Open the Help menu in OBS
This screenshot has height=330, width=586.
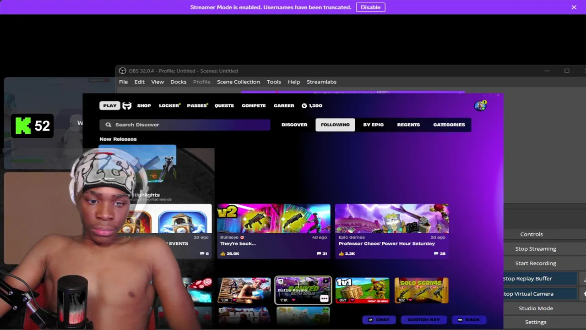click(294, 82)
